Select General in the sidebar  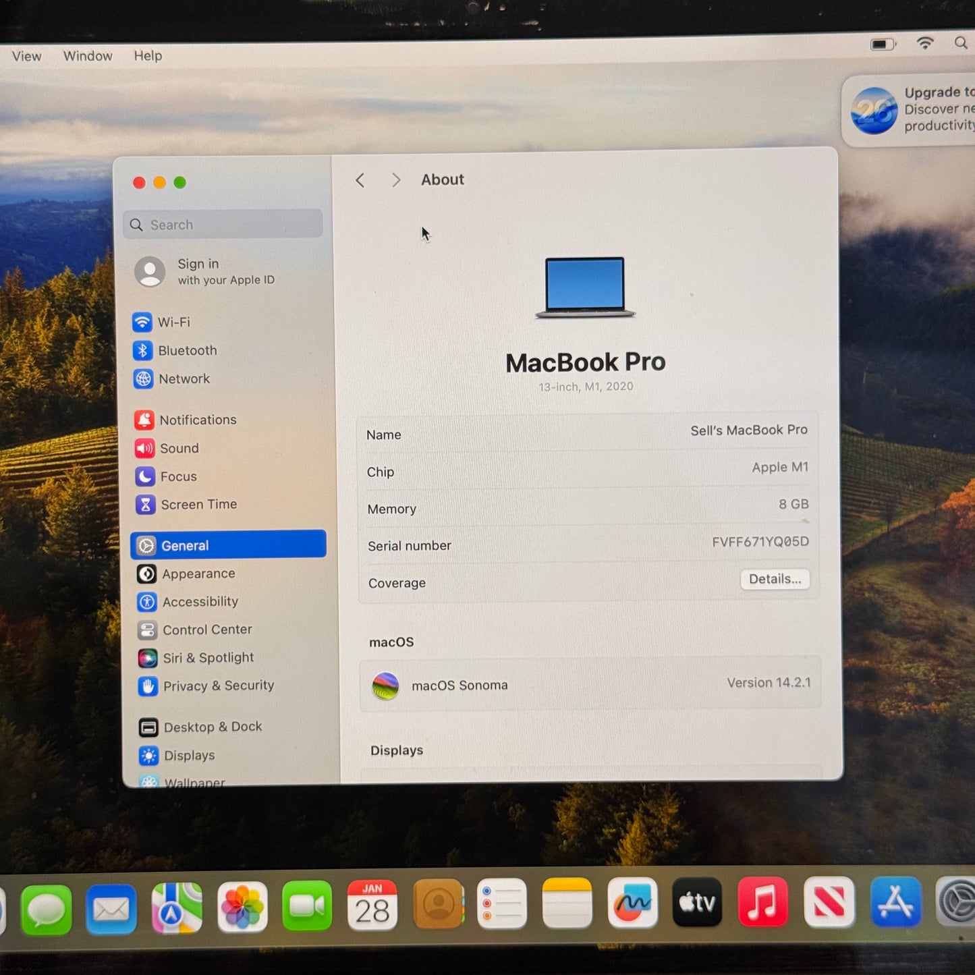point(228,545)
